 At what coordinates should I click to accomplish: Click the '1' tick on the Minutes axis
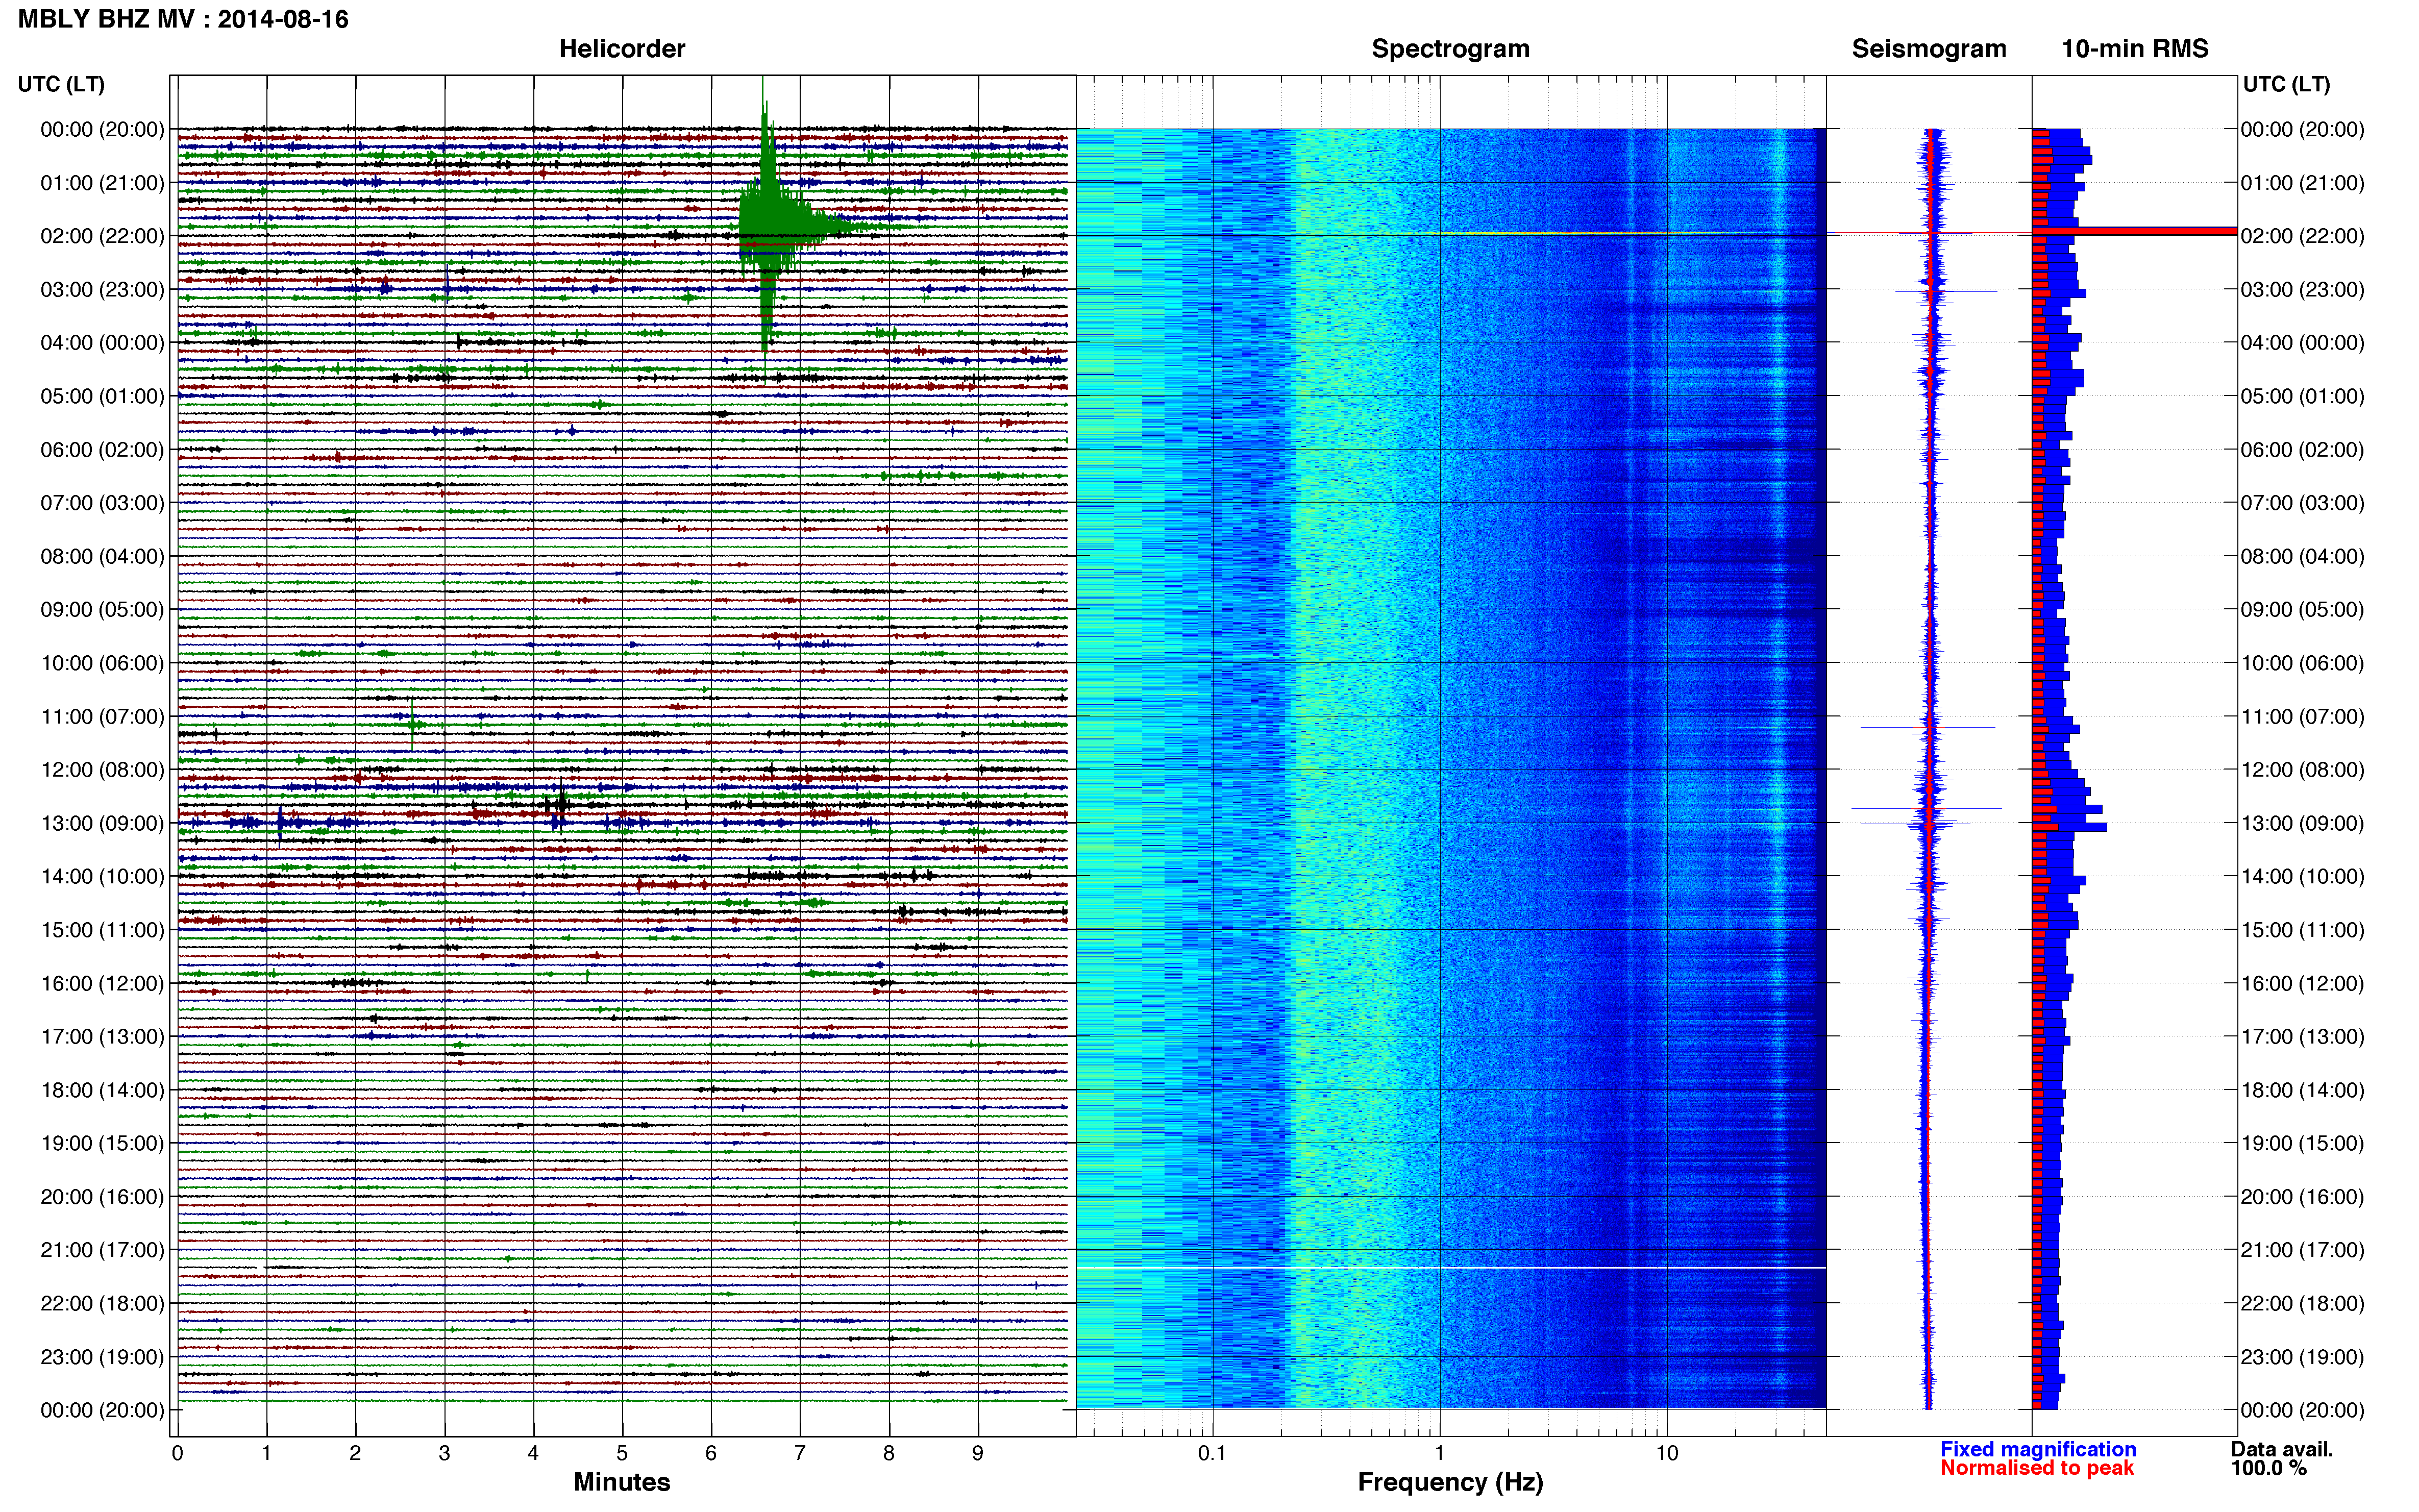click(266, 1453)
